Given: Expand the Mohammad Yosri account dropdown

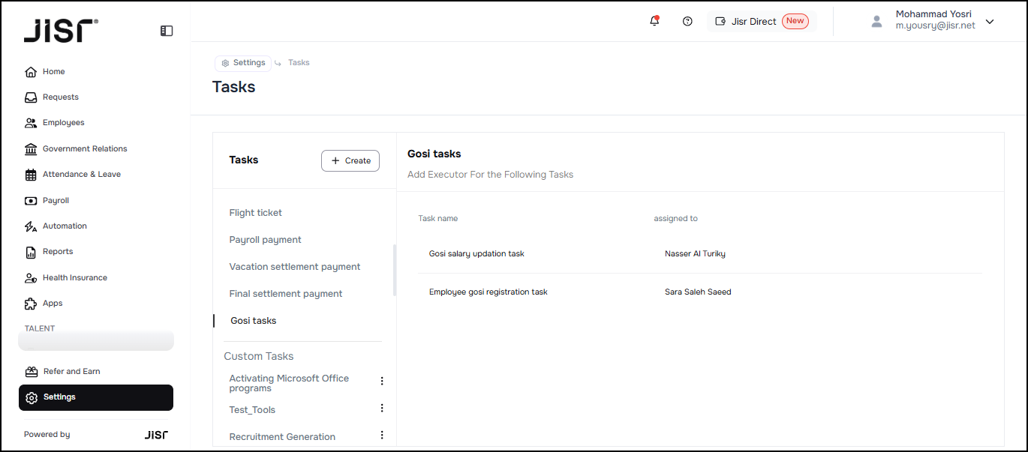Looking at the screenshot, I should [x=989, y=22].
